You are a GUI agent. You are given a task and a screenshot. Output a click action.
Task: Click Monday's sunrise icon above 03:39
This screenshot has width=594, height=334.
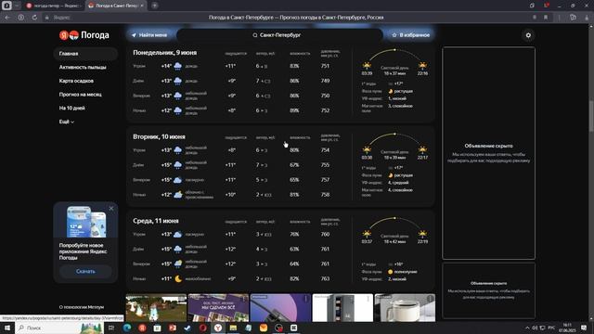tap(367, 66)
